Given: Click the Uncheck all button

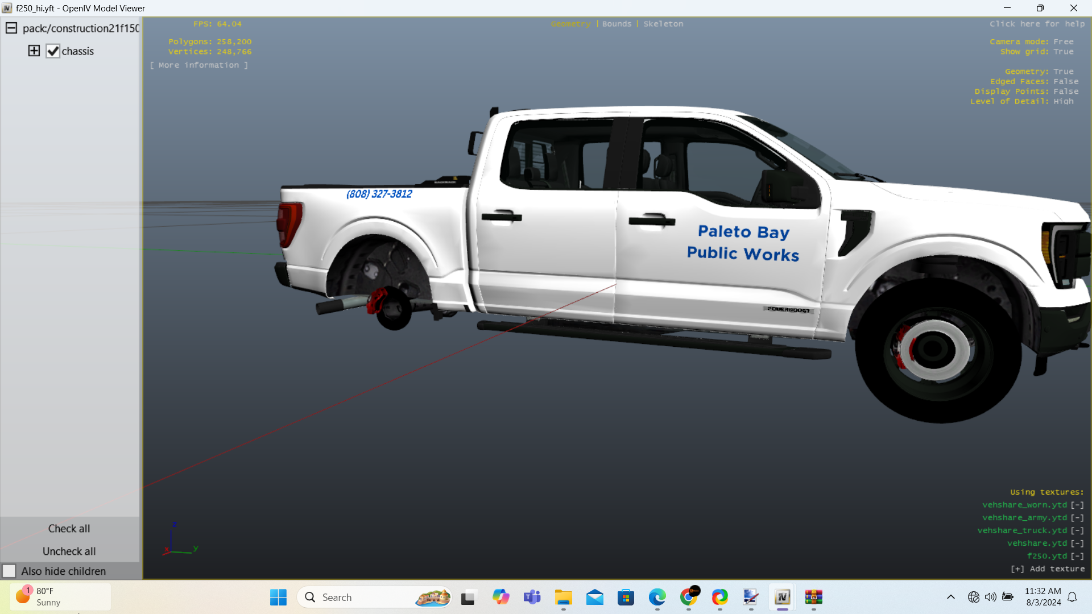Looking at the screenshot, I should click(69, 551).
